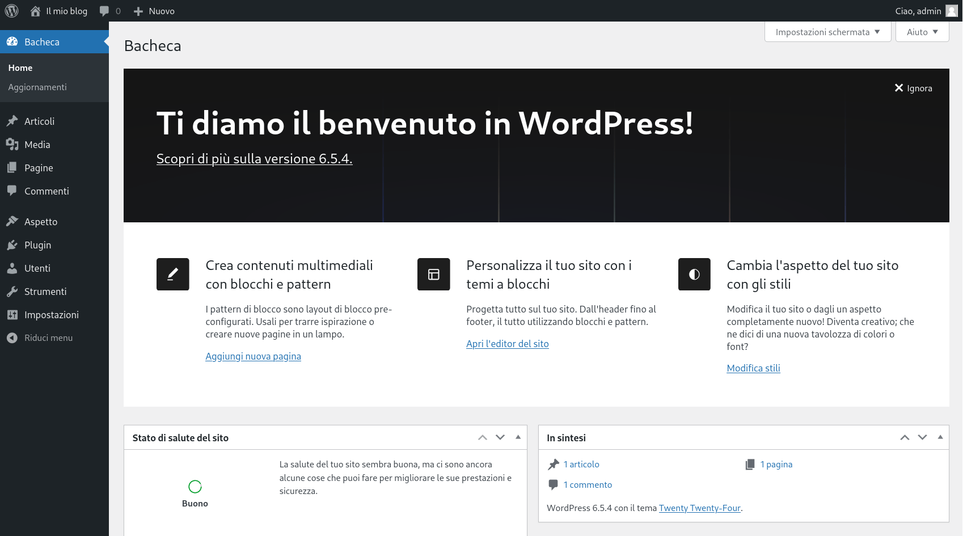Move In sintesi panel up

tap(905, 437)
